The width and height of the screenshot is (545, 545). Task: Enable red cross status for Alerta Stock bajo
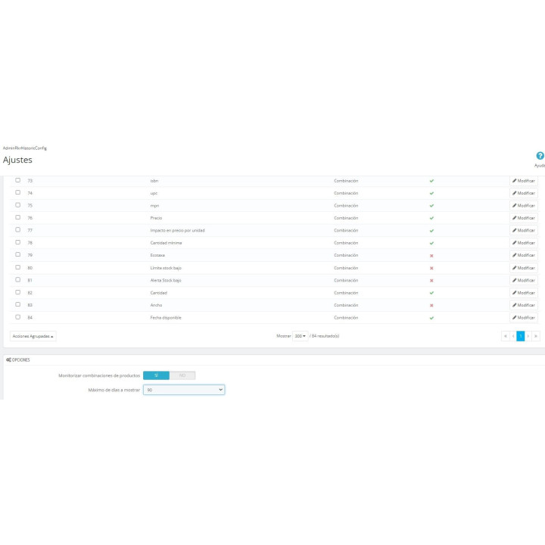tap(431, 281)
